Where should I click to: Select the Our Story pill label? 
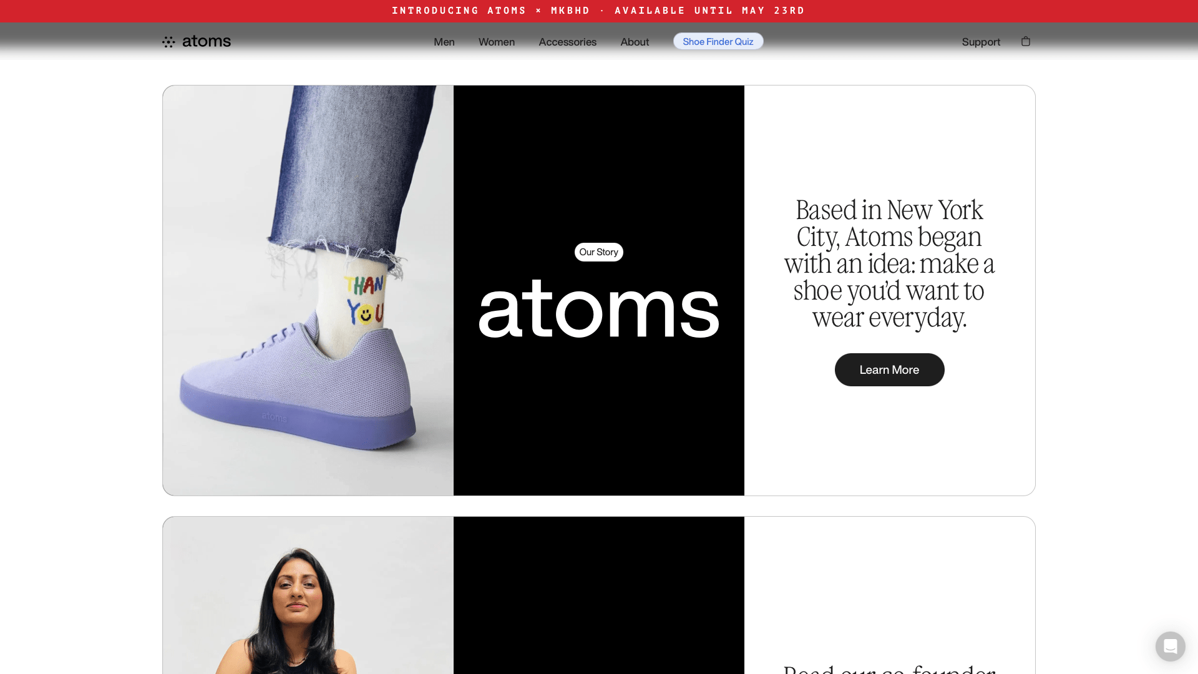point(599,252)
